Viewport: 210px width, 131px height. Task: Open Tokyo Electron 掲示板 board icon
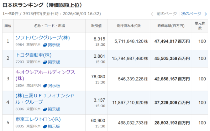tap(45, 126)
